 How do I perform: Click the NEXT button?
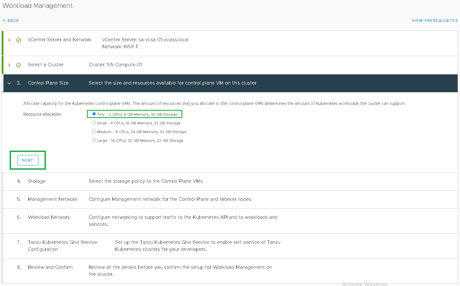[28, 160]
